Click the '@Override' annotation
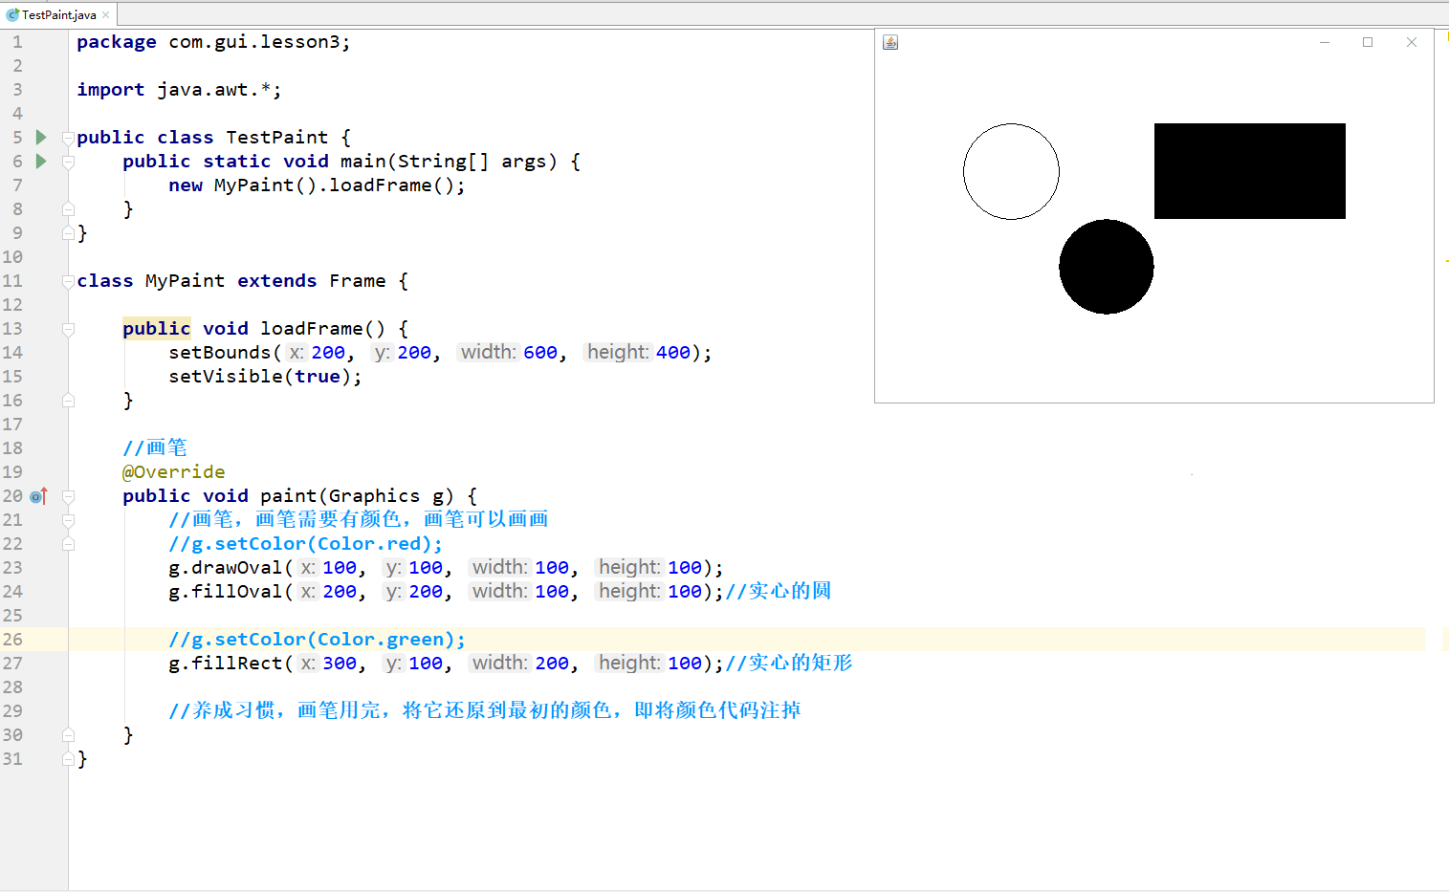This screenshot has height=893, width=1449. (173, 472)
